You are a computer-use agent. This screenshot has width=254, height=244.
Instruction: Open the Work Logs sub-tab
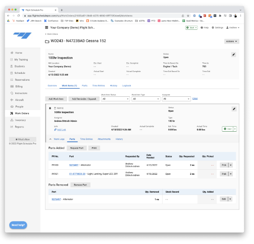coord(59,139)
